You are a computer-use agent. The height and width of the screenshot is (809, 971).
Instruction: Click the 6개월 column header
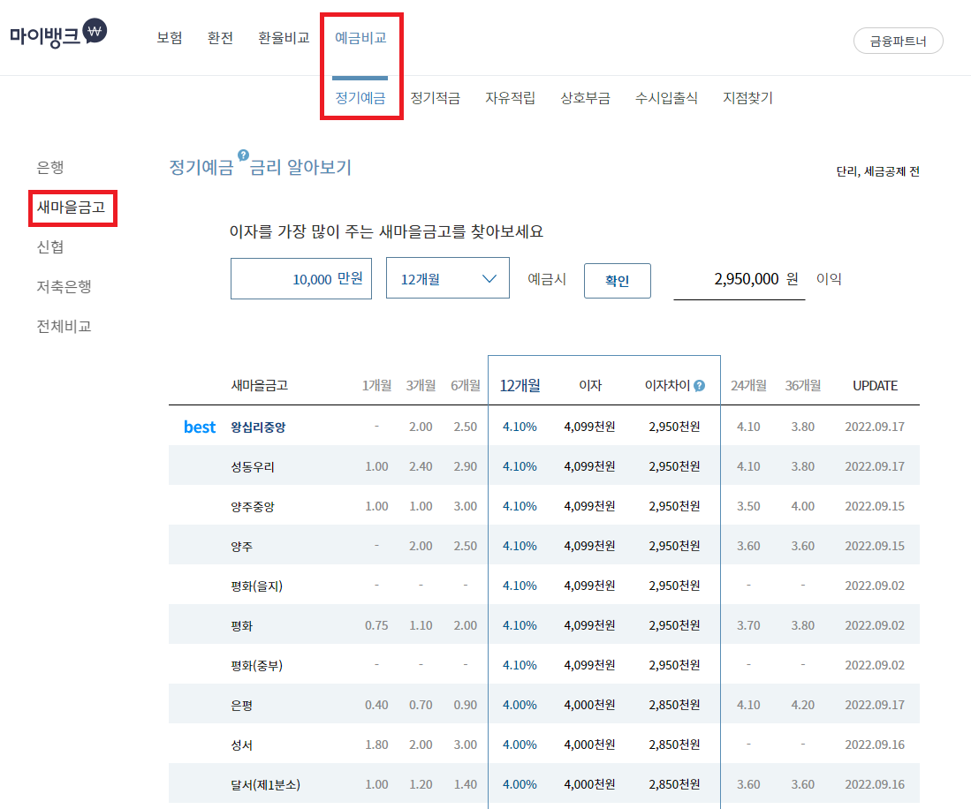point(466,386)
